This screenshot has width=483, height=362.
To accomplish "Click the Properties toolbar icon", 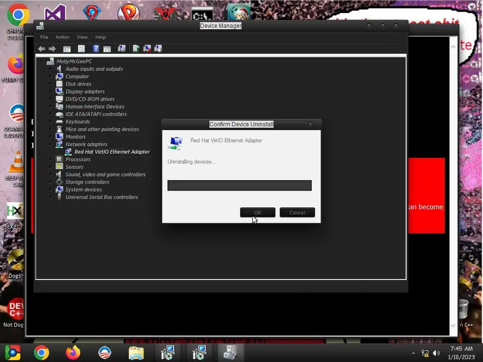I will click(81, 49).
